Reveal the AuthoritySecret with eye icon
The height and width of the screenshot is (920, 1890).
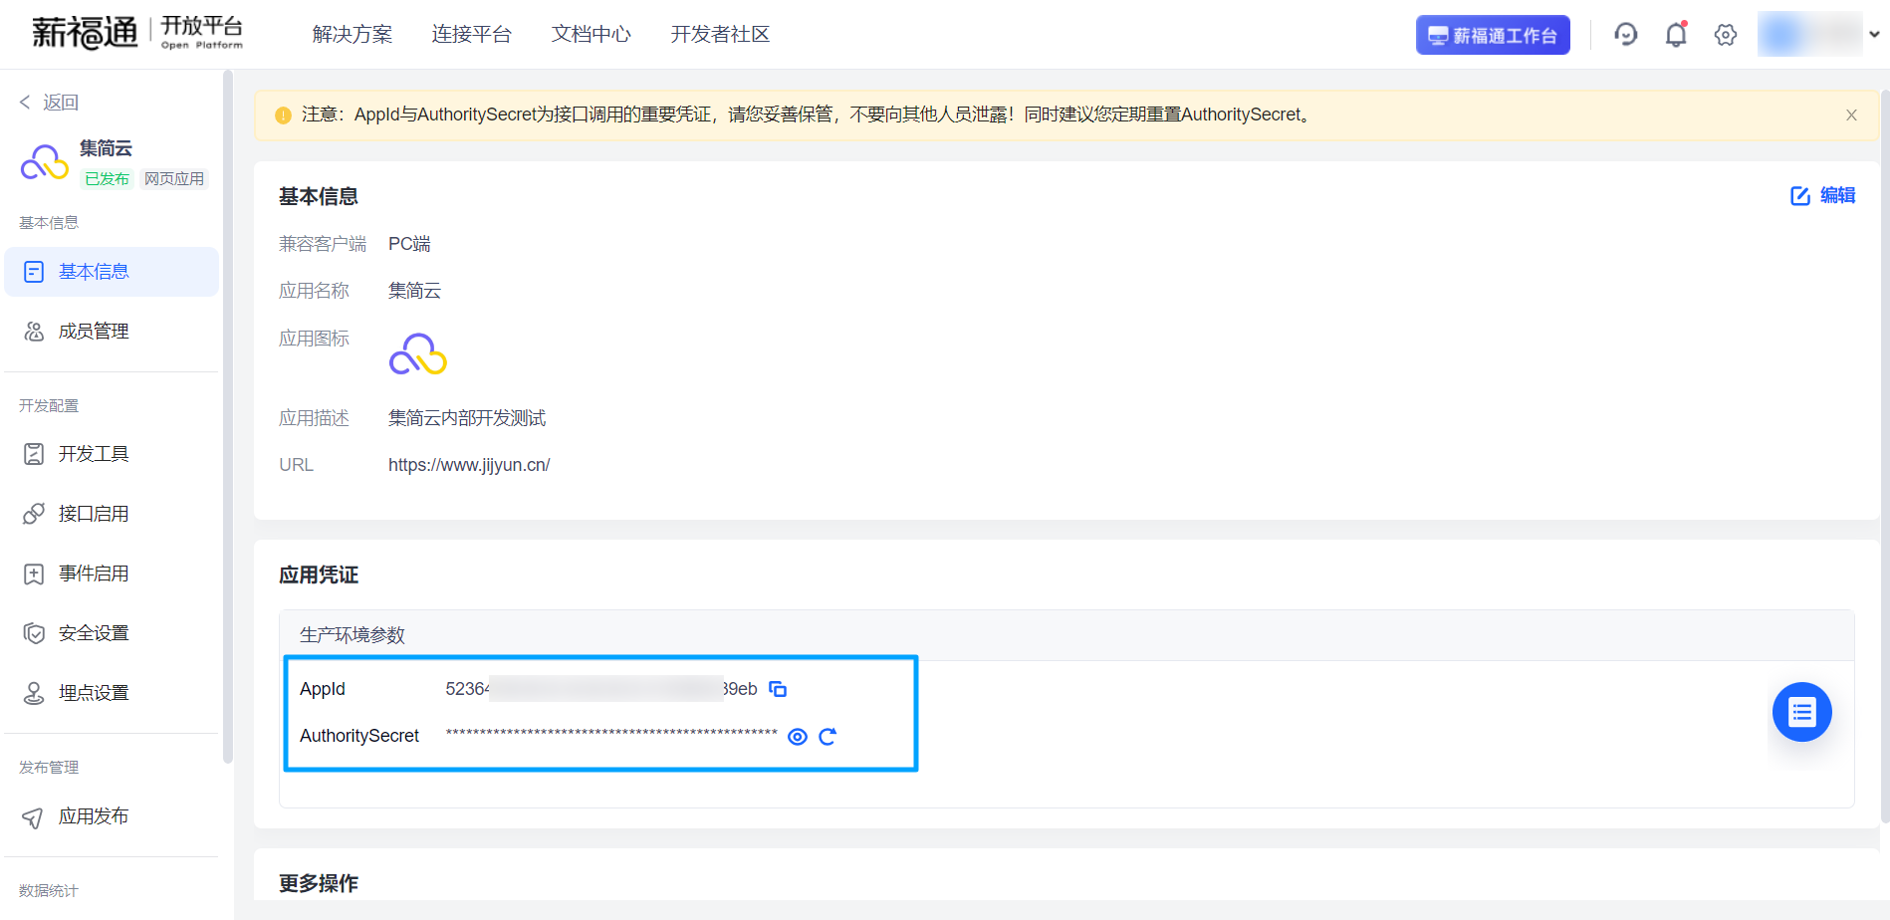798,737
